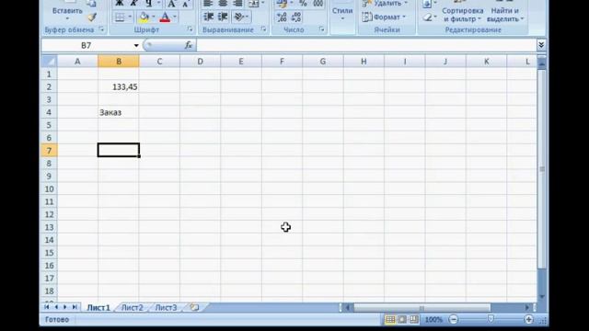Click the zoom slider handle
This screenshot has height=331, width=589.
coord(491,319)
